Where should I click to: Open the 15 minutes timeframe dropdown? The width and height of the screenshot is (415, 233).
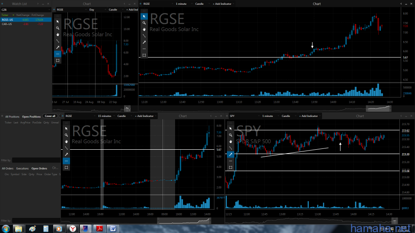tap(106, 116)
